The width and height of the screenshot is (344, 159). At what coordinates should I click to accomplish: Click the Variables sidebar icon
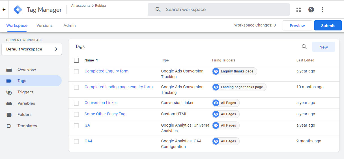tap(9, 103)
